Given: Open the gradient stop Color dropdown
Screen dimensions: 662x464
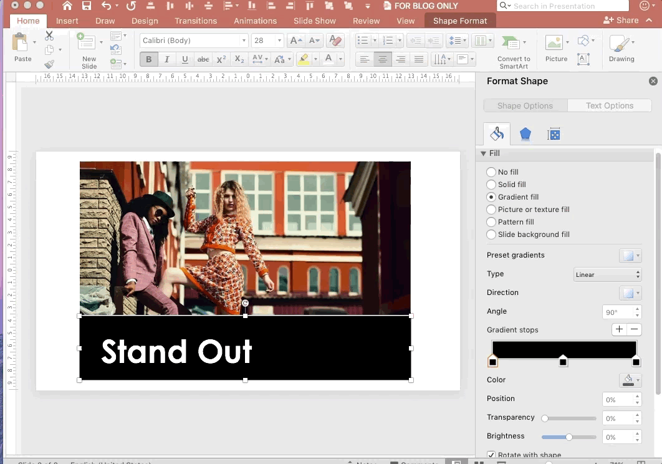Looking at the screenshot, I should click(630, 380).
